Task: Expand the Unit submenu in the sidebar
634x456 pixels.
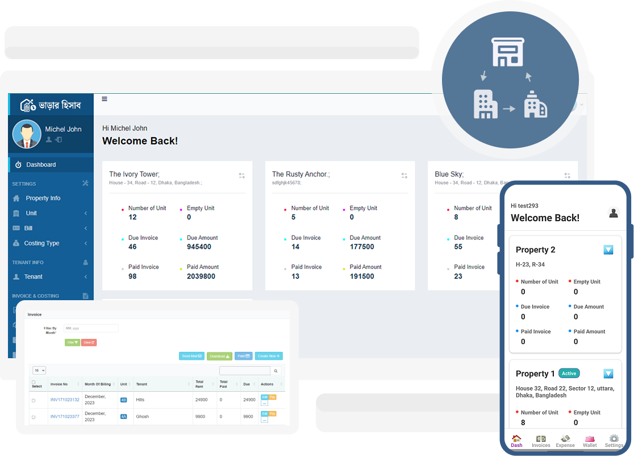Action: pos(51,213)
